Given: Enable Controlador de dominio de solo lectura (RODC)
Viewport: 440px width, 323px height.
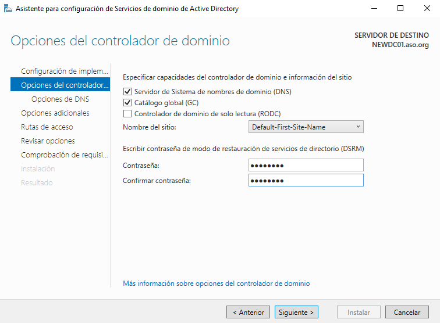Looking at the screenshot, I should [127, 114].
